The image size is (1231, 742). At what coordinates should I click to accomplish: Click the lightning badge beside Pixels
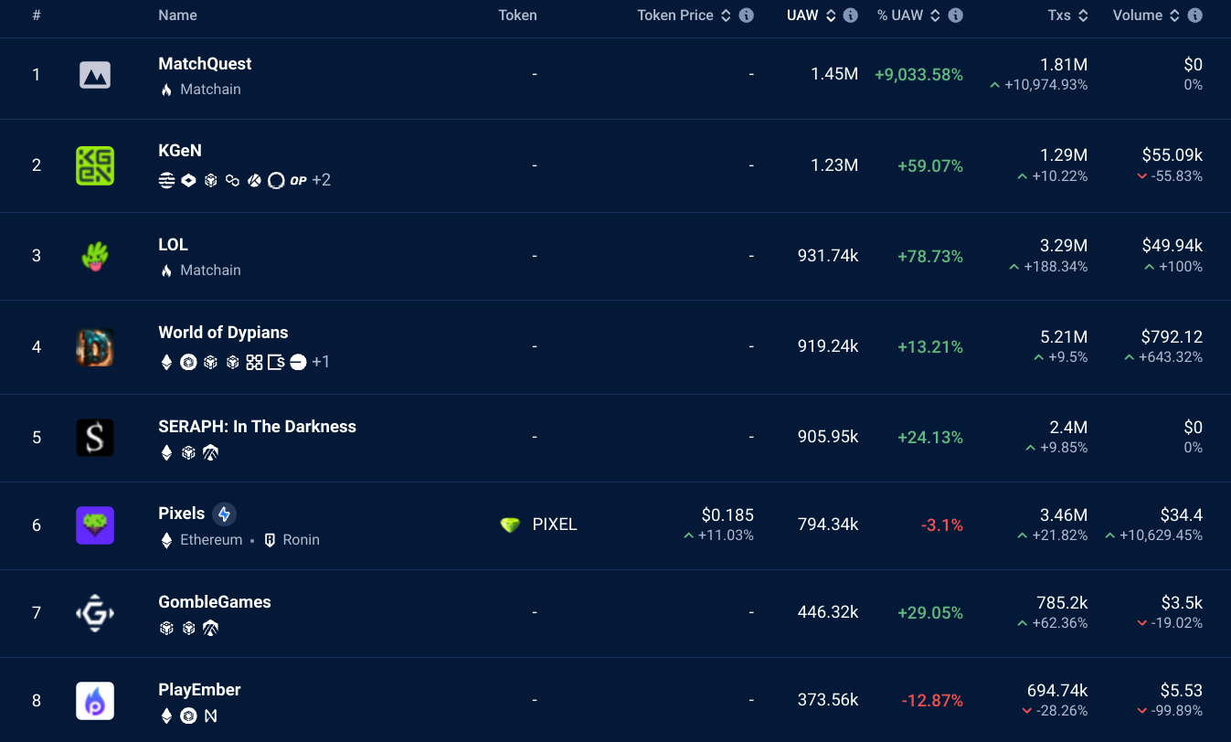[x=224, y=514]
